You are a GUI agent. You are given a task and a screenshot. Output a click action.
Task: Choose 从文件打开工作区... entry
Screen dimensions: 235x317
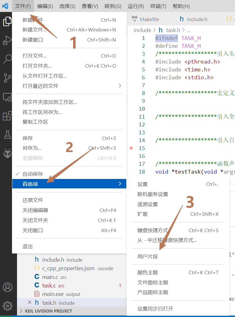coord(69,76)
